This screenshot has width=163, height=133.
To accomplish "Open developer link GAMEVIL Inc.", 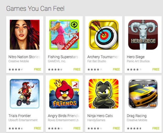I will click(57, 61).
